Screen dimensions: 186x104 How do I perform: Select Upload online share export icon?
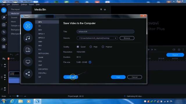(x=28, y=74)
